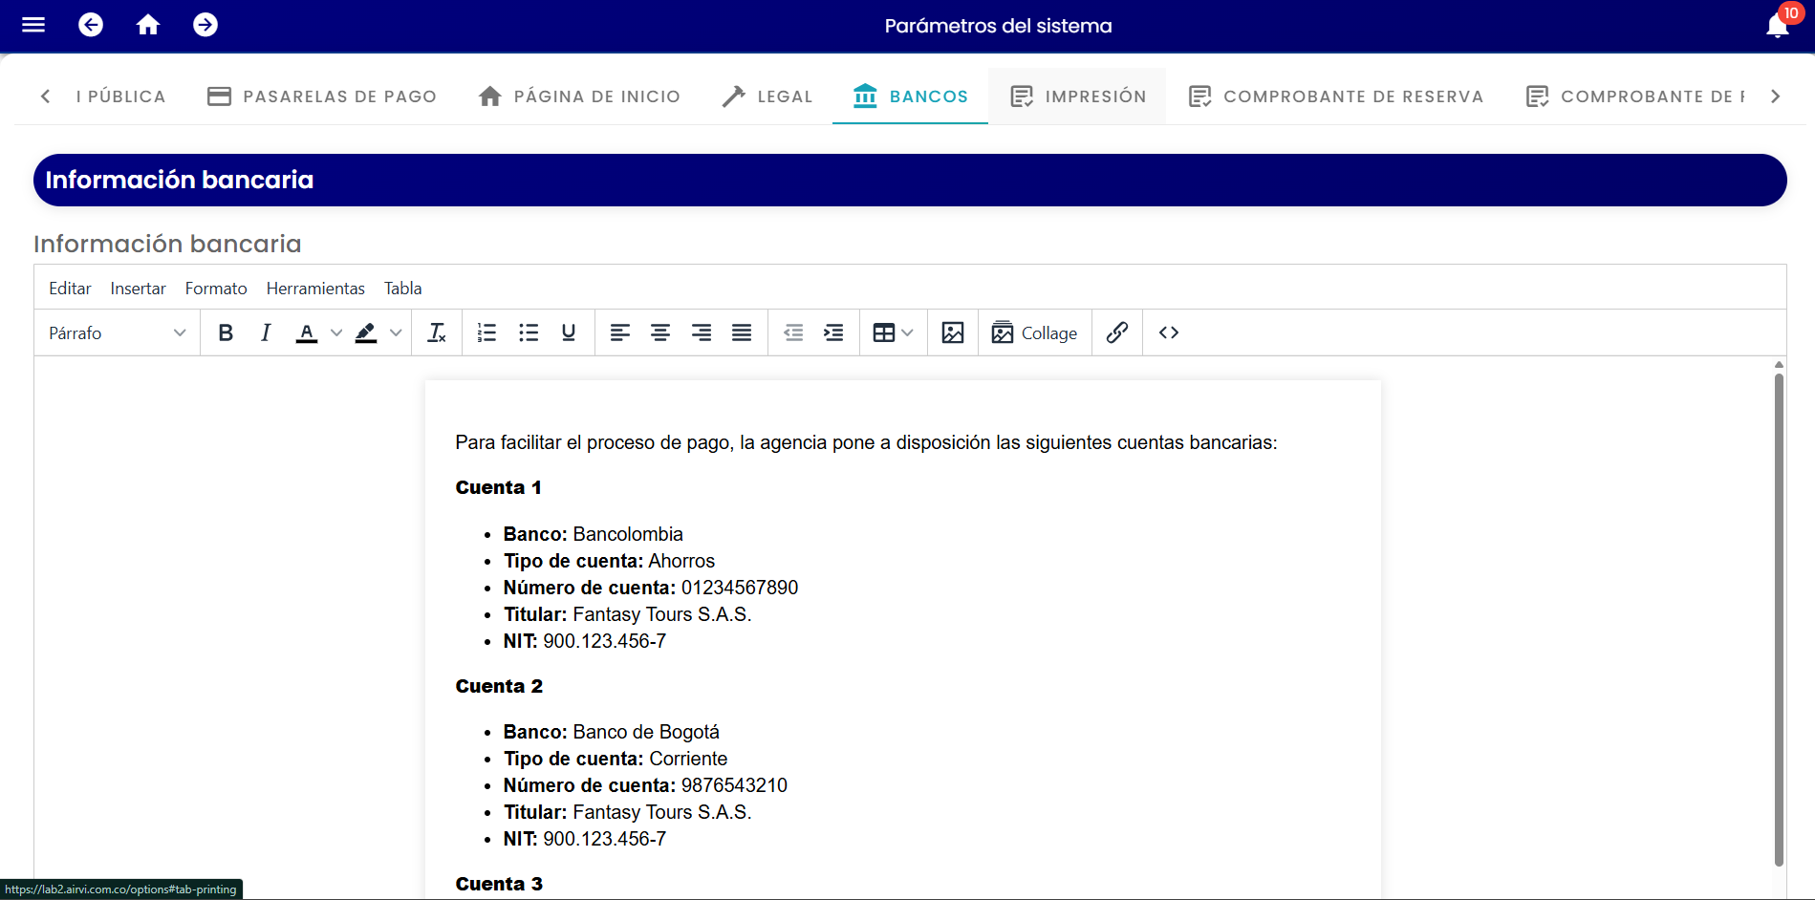This screenshot has width=1815, height=900.
Task: Open the table insert dropdown
Action: [894, 332]
